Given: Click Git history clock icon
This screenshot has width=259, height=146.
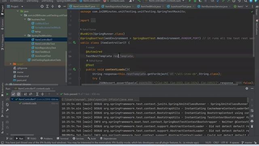Looking at the screenshot, I should (234, 1).
